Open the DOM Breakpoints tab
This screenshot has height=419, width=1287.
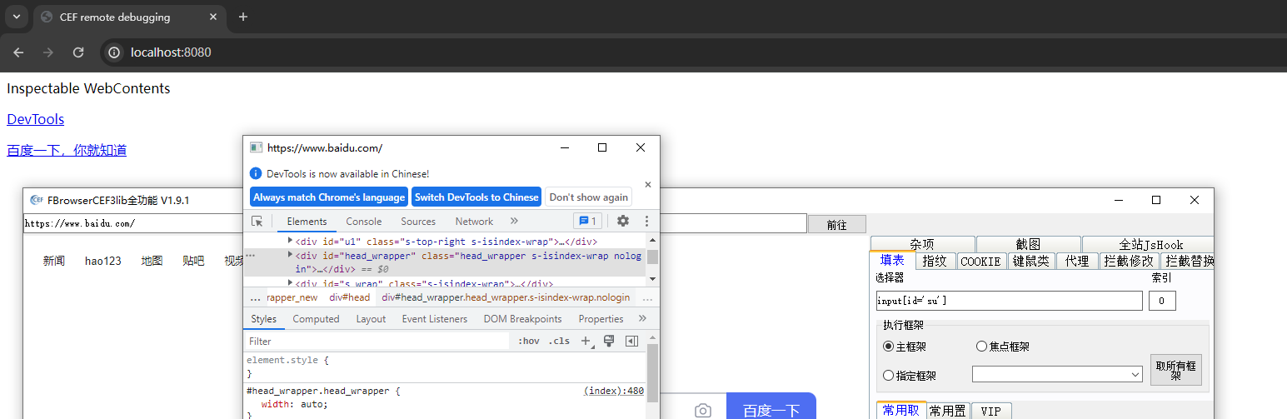(522, 319)
